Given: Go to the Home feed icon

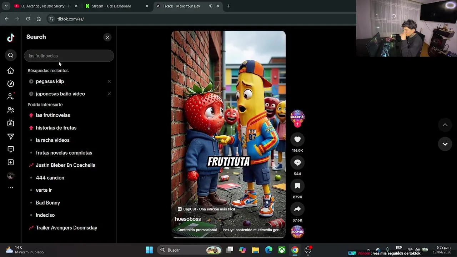Looking at the screenshot, I should (x=11, y=71).
